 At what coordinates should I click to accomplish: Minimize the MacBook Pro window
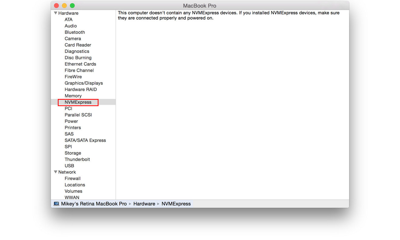click(x=64, y=6)
